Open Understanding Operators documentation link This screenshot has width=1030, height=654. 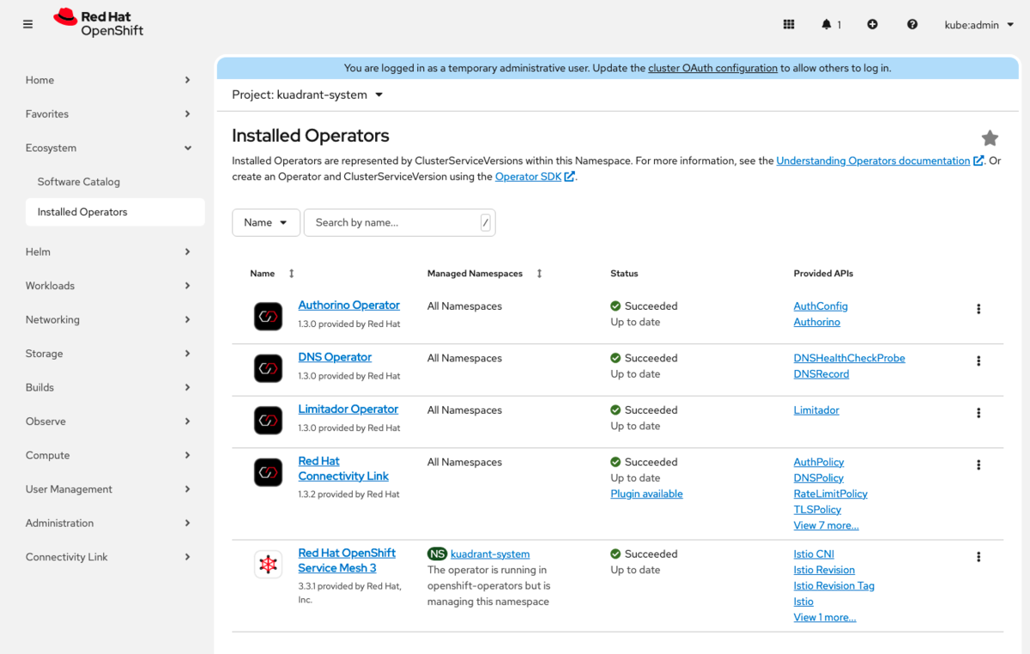880,160
